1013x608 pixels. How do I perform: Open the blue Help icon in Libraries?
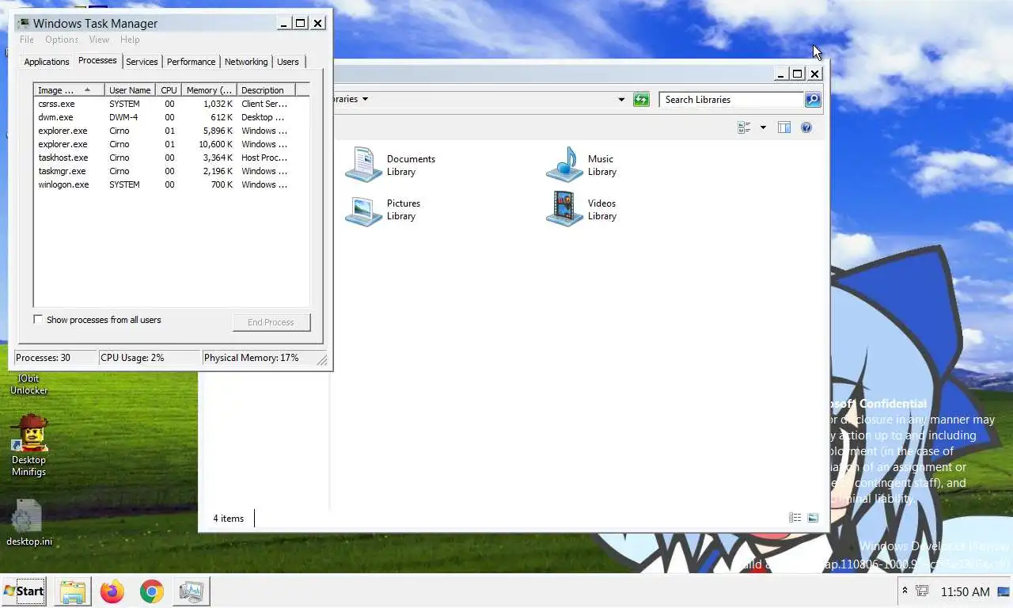pos(806,127)
